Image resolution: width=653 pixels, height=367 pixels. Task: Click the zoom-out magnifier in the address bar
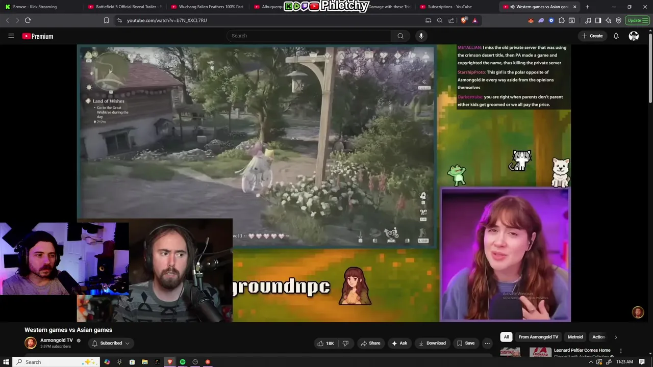pos(440,20)
